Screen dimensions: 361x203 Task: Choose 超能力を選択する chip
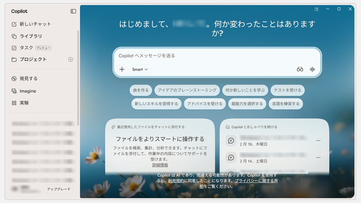point(247,104)
